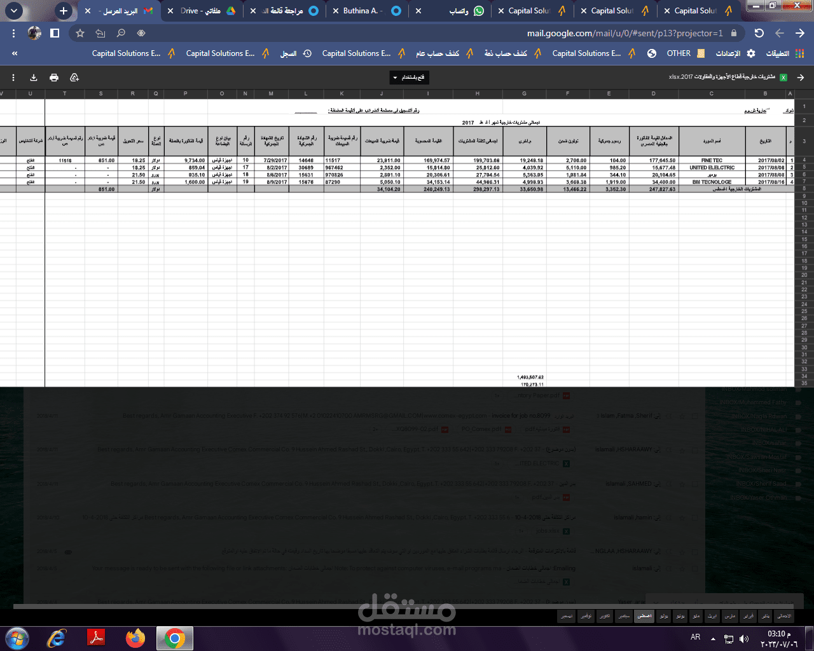The height and width of the screenshot is (651, 814).
Task: Select the 'مايو' sheet tab
Action: pos(697,616)
